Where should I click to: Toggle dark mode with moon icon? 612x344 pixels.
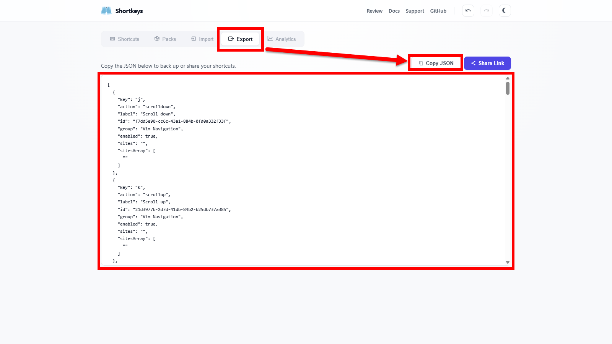pos(505,11)
